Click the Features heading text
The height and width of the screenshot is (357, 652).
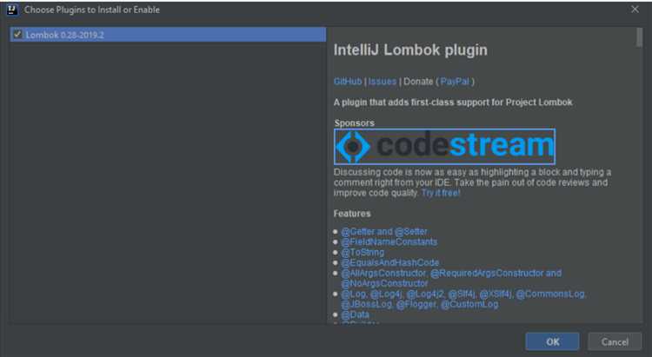coord(352,214)
